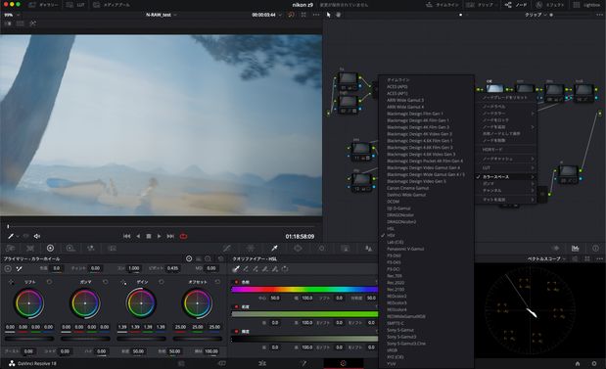This screenshot has width=606, height=369.
Task: Play the clip in reverse
Action: pos(138,236)
